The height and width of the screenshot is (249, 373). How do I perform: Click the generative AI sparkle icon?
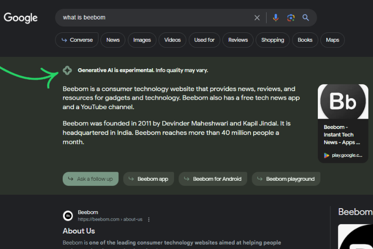pyautogui.click(x=67, y=70)
